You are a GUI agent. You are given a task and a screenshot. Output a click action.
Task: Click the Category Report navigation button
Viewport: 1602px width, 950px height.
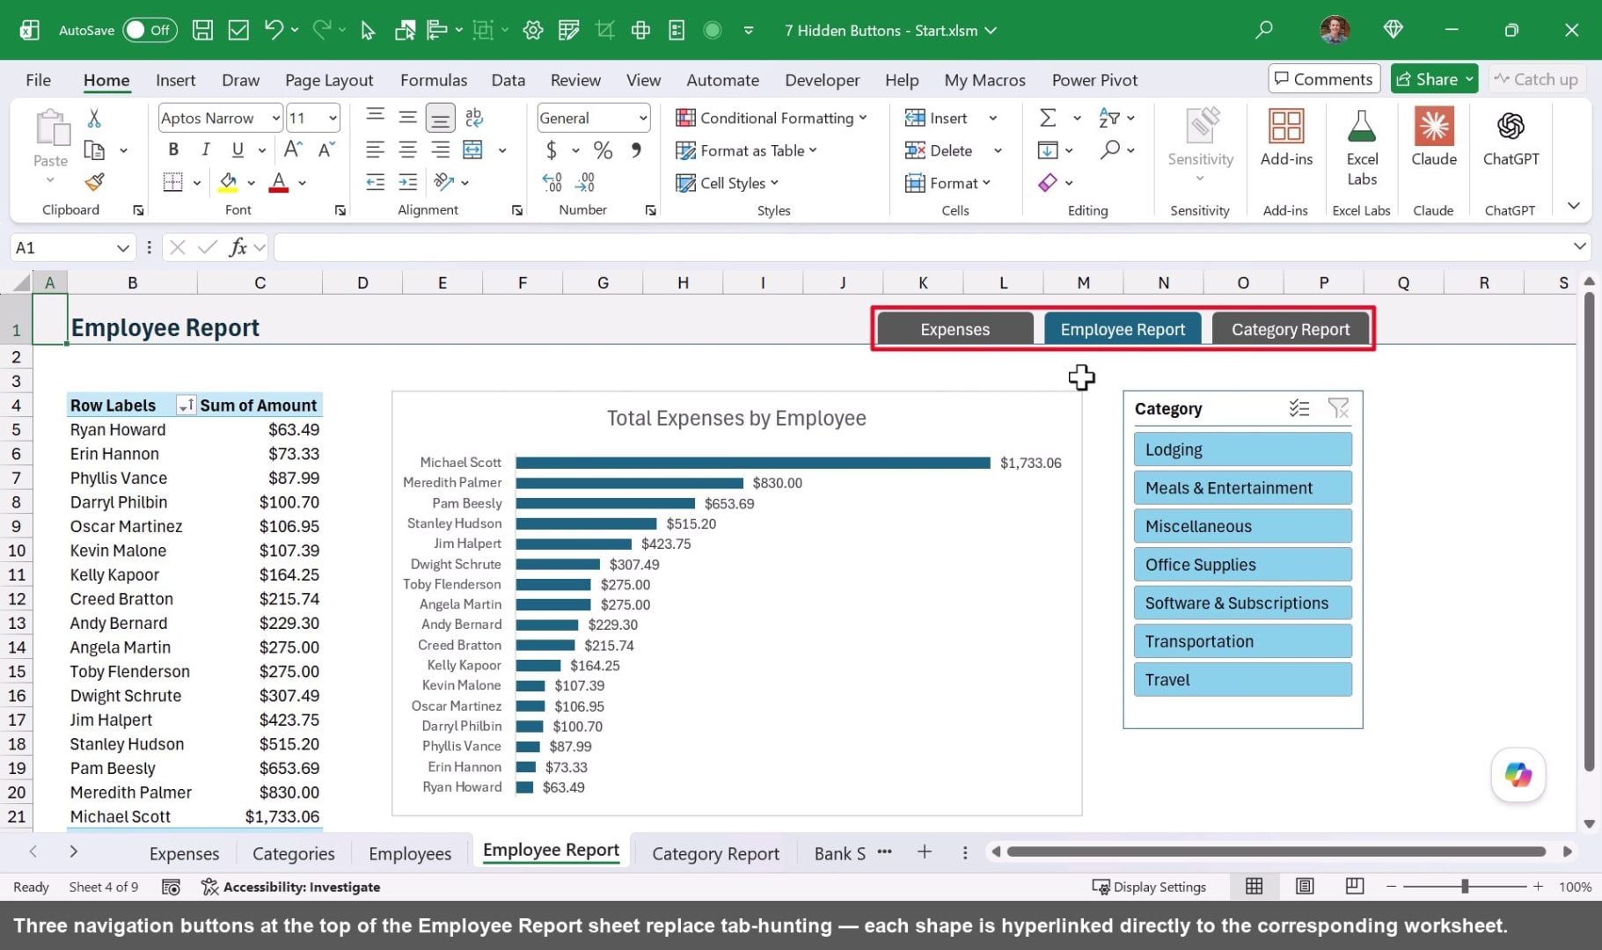(1290, 329)
